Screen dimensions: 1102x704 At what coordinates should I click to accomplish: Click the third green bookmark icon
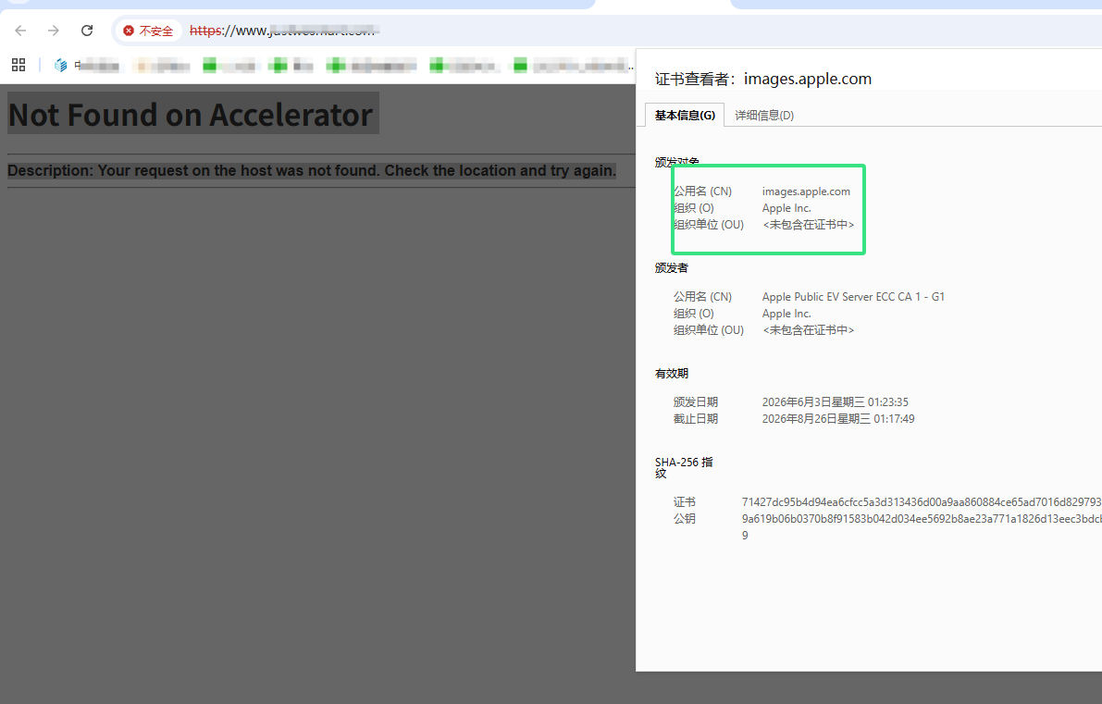pyautogui.click(x=336, y=66)
